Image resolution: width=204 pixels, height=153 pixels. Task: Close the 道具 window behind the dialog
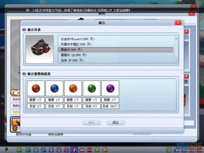(192, 13)
